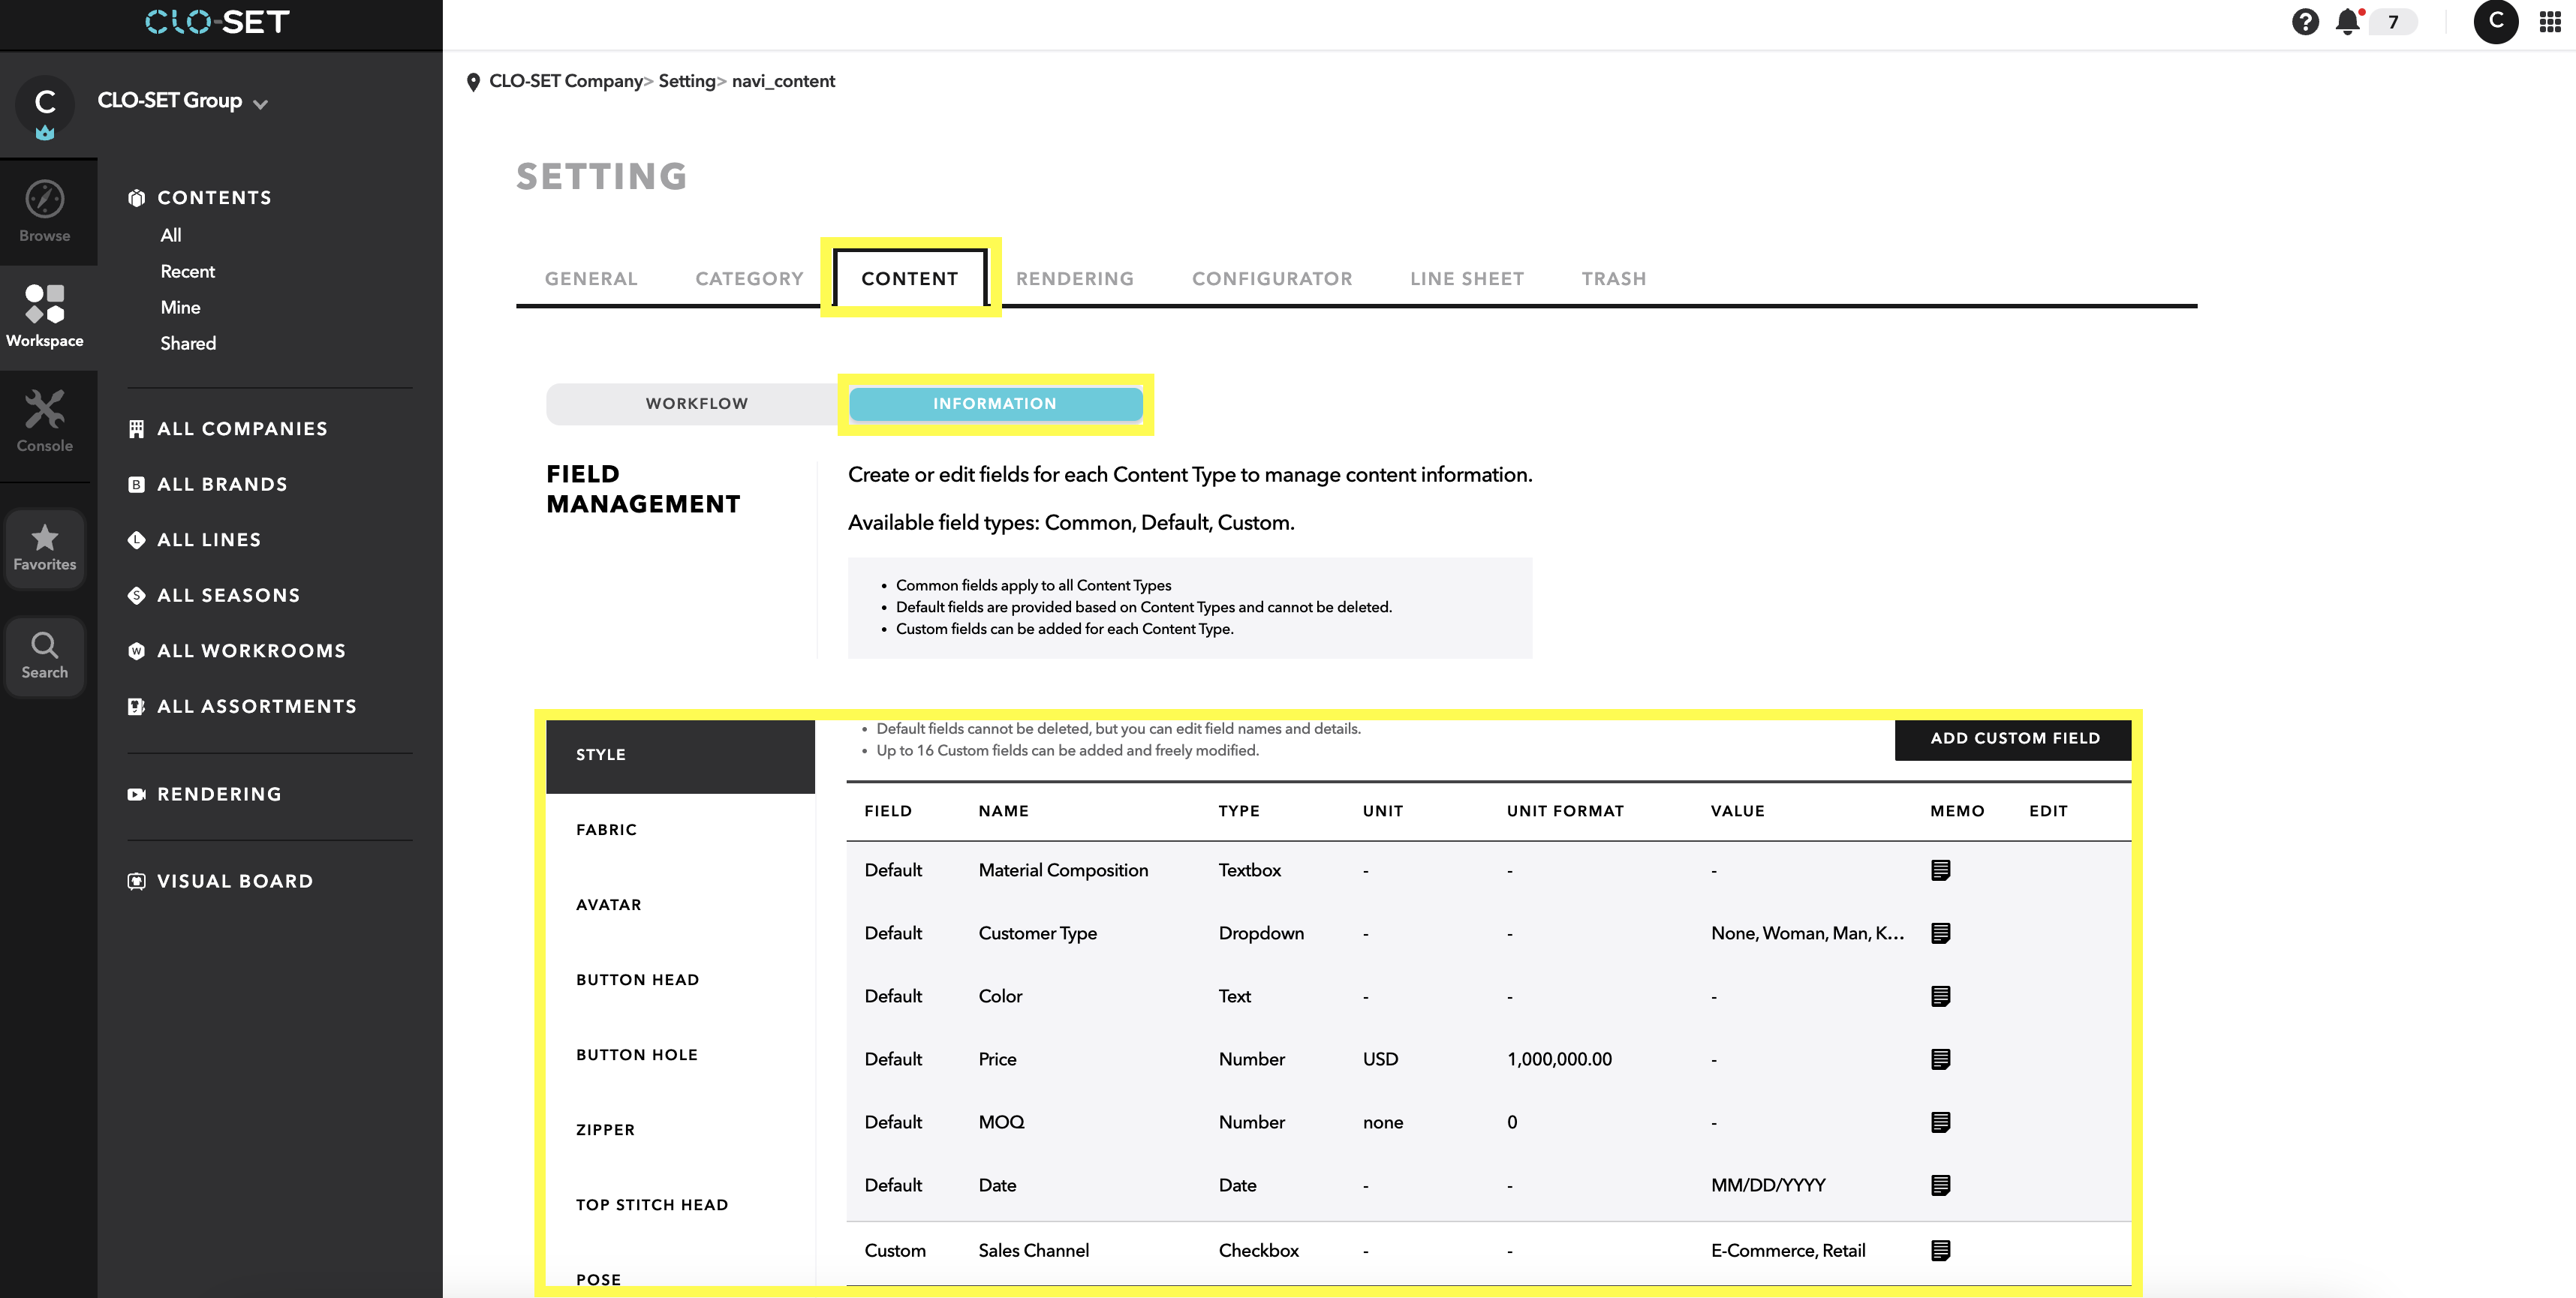
Task: Click the help question mark icon
Action: tap(2305, 22)
